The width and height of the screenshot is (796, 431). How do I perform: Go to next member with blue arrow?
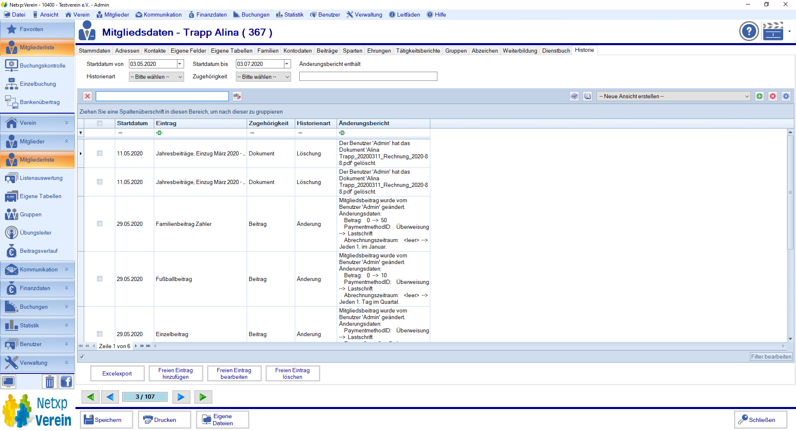click(x=181, y=397)
